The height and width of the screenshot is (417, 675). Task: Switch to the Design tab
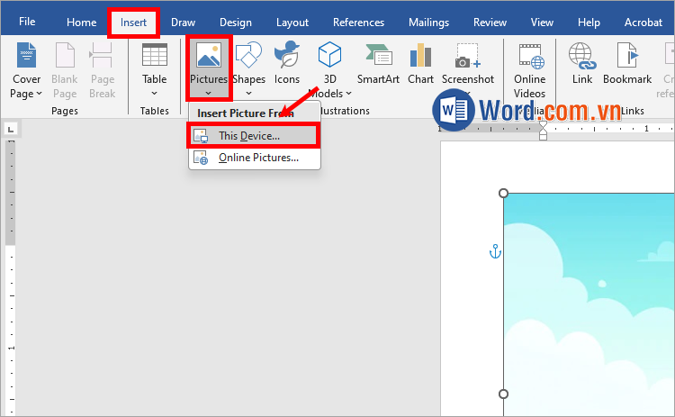click(x=236, y=23)
